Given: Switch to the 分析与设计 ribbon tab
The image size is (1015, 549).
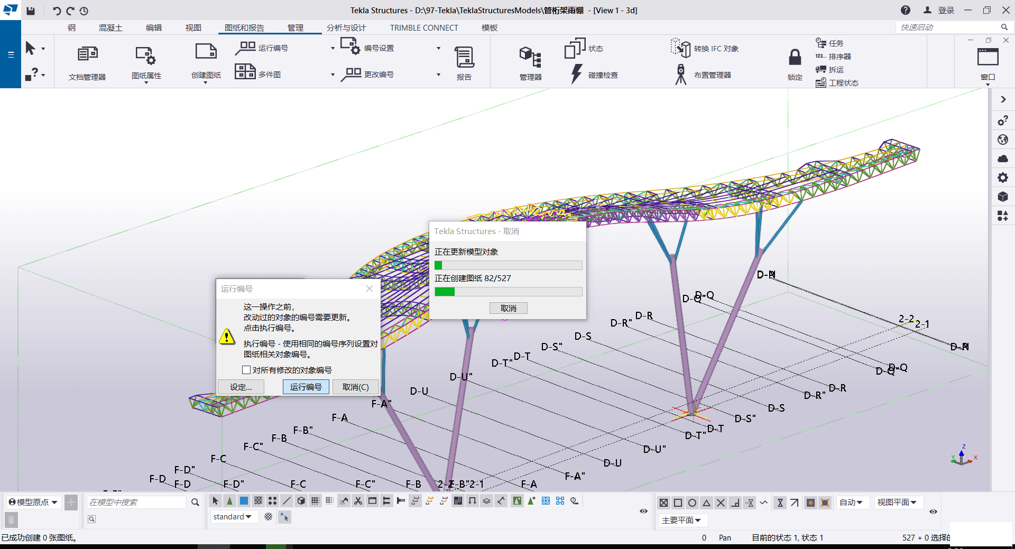Looking at the screenshot, I should pyautogui.click(x=346, y=27).
